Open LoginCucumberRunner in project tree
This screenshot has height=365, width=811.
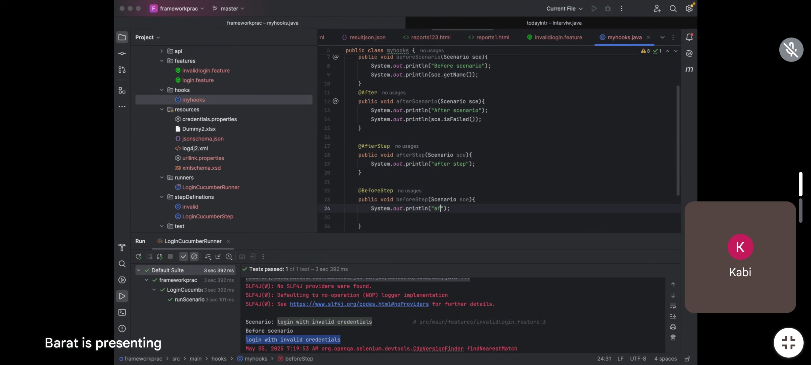pos(211,187)
